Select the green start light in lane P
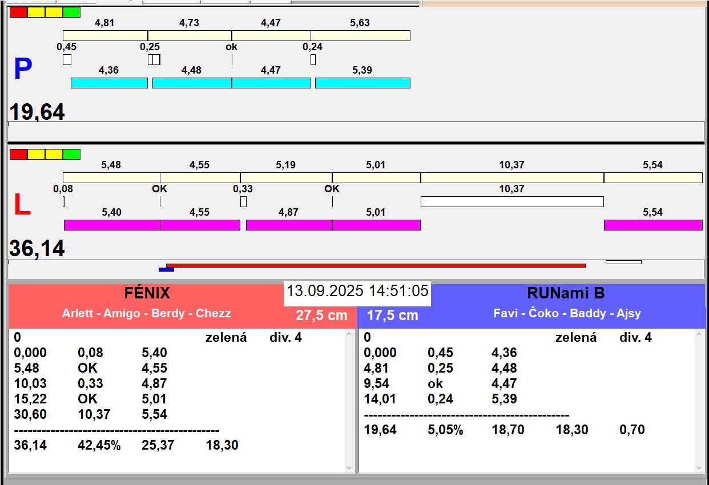Image resolution: width=709 pixels, height=485 pixels. (71, 13)
